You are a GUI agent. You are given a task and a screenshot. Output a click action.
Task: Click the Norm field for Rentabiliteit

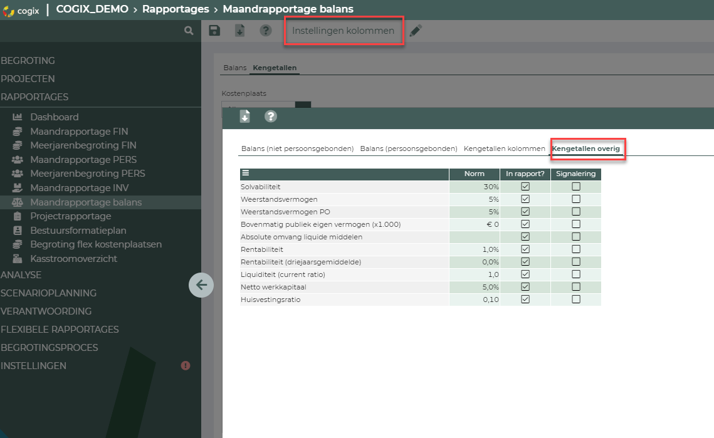[475, 249]
